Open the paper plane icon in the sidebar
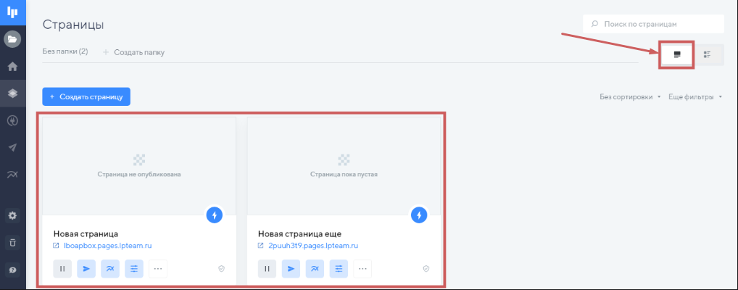The height and width of the screenshot is (290, 738). 12,147
